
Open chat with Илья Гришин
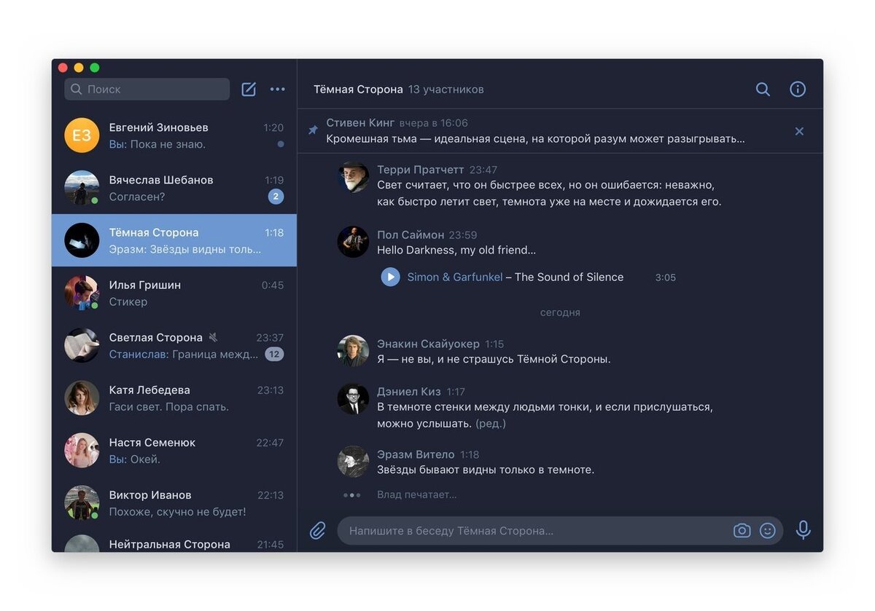point(174,293)
